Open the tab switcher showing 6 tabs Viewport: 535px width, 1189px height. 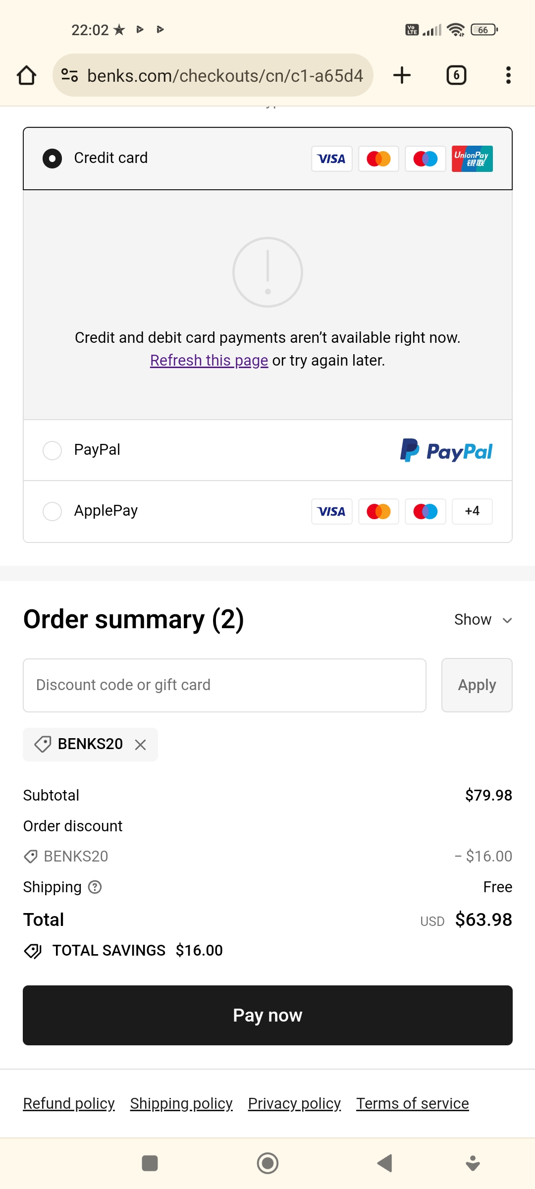(456, 75)
